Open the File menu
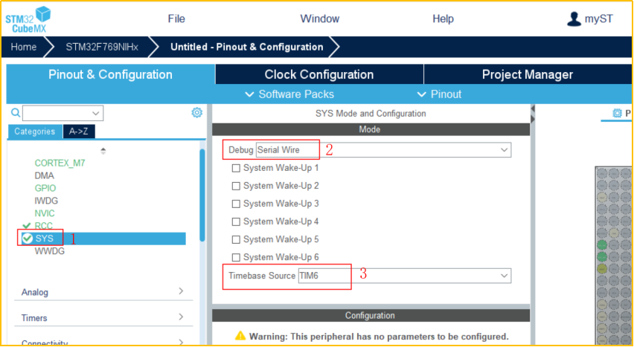634x347 pixels. (x=176, y=19)
